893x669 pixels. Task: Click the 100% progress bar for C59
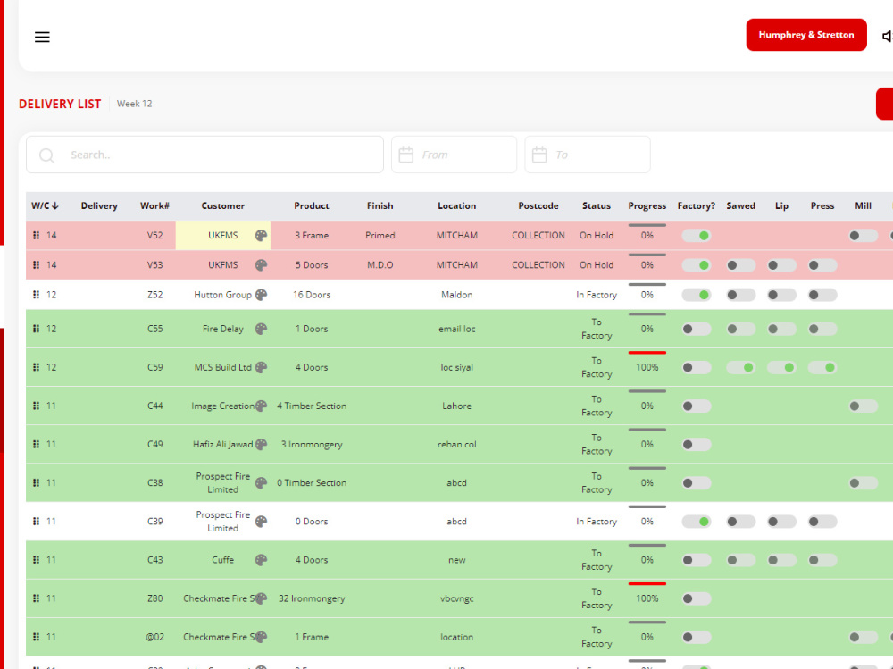647,353
